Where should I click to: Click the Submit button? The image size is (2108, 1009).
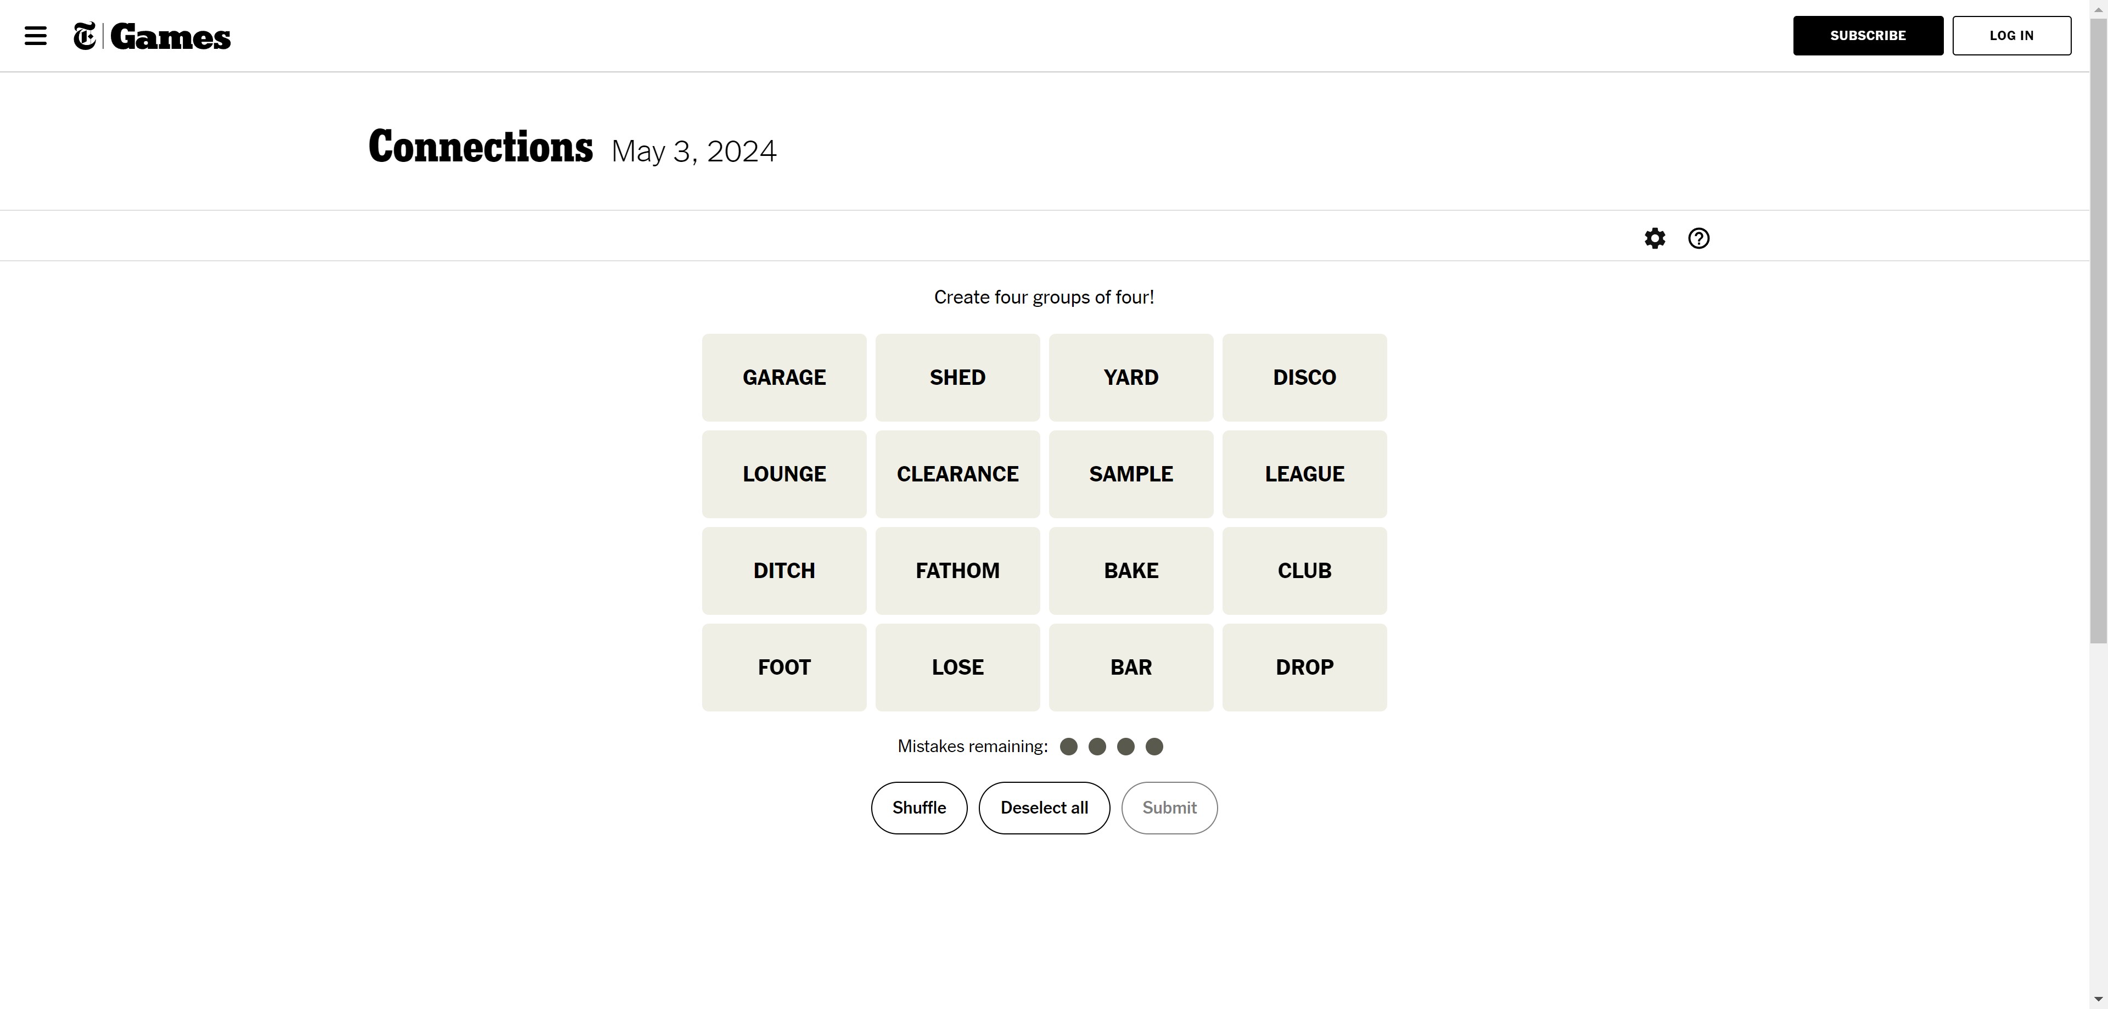[1169, 808]
